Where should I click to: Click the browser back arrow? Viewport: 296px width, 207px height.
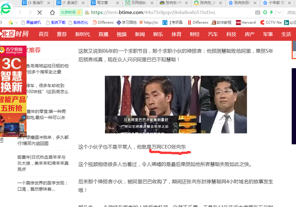pos(20,13)
